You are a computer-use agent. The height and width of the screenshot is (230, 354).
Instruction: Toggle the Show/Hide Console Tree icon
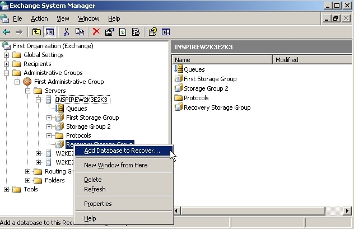pos(49,32)
